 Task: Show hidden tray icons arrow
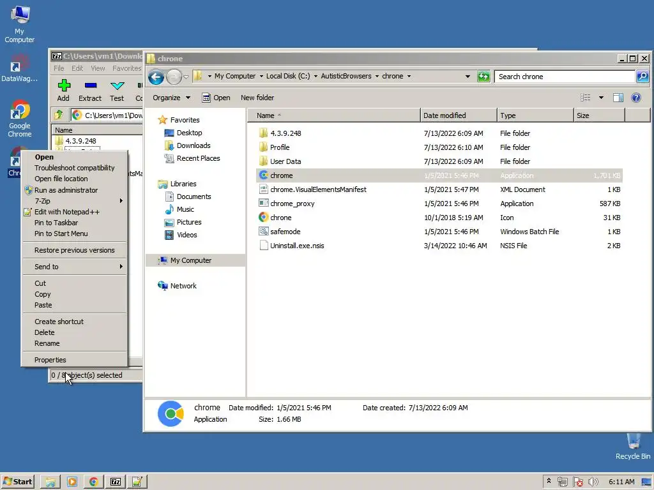(549, 481)
